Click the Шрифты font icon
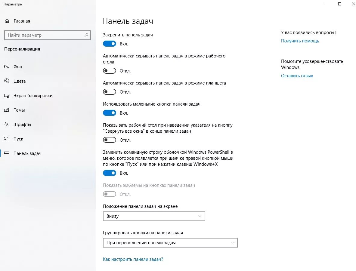Viewport: 356px width, 271px height. [x=7, y=125]
